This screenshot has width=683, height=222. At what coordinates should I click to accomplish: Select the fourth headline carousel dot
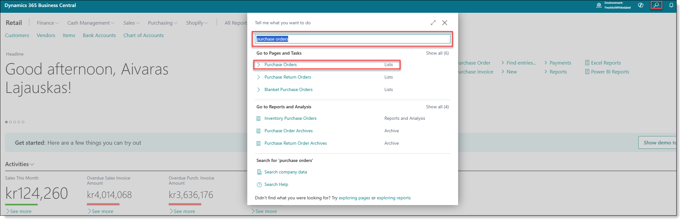(x=19, y=122)
